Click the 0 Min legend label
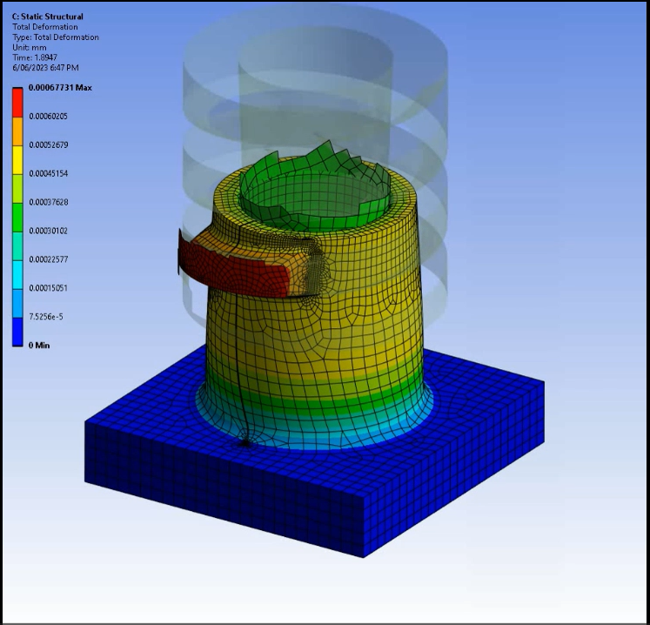 coord(39,346)
